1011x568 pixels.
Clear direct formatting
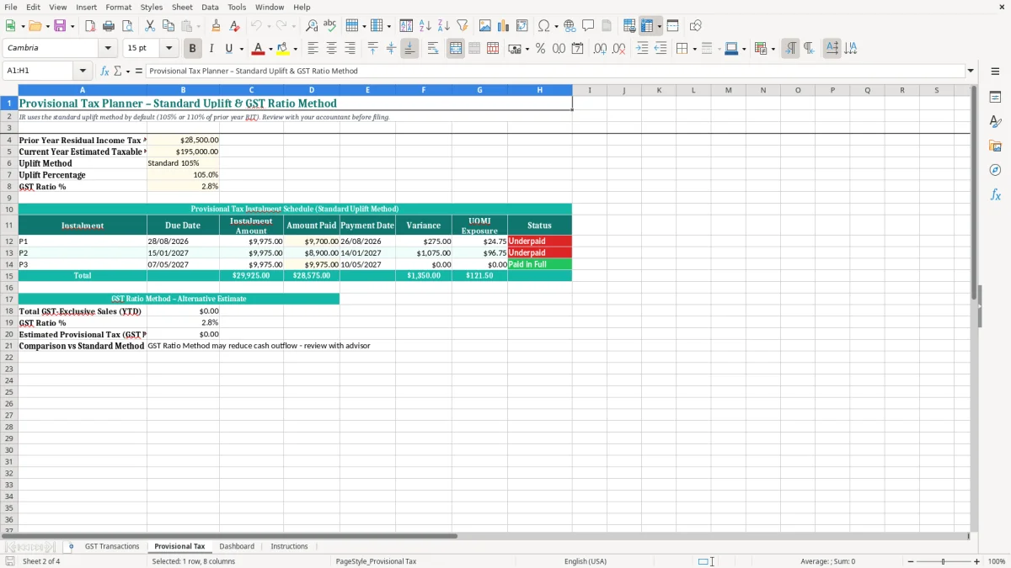pos(235,26)
